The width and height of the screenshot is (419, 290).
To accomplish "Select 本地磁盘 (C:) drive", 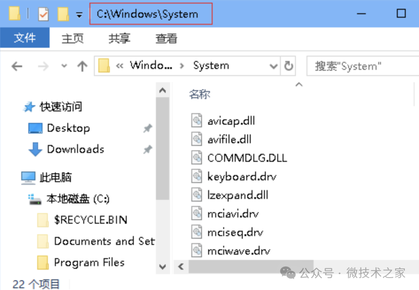I will click(78, 199).
